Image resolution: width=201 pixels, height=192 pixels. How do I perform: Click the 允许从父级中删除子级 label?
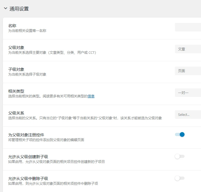click(x=28, y=179)
